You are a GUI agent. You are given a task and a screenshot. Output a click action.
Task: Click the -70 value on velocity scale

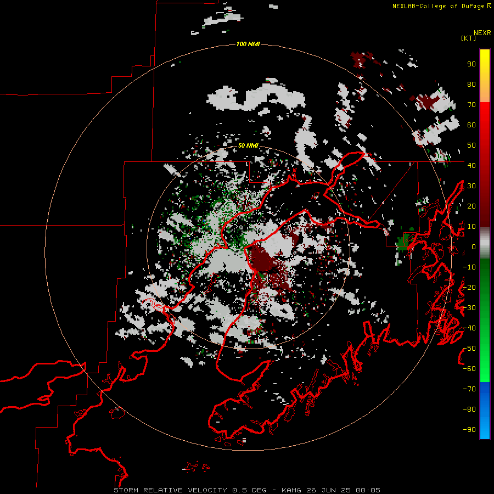tap(469, 389)
